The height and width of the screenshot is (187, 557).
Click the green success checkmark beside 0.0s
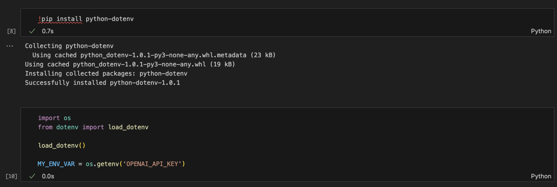point(32,176)
